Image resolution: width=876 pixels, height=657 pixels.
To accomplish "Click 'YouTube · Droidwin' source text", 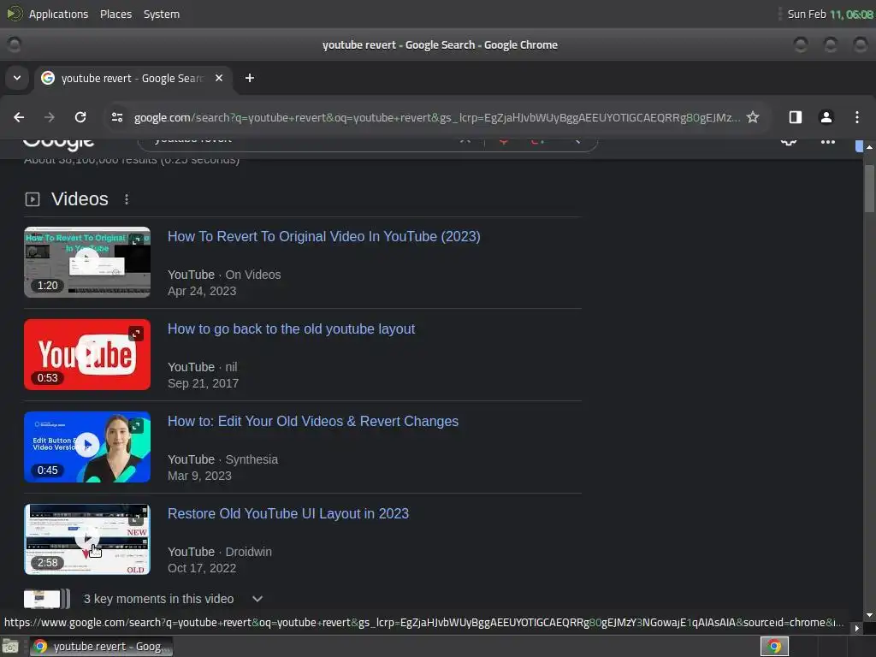I will click(220, 552).
